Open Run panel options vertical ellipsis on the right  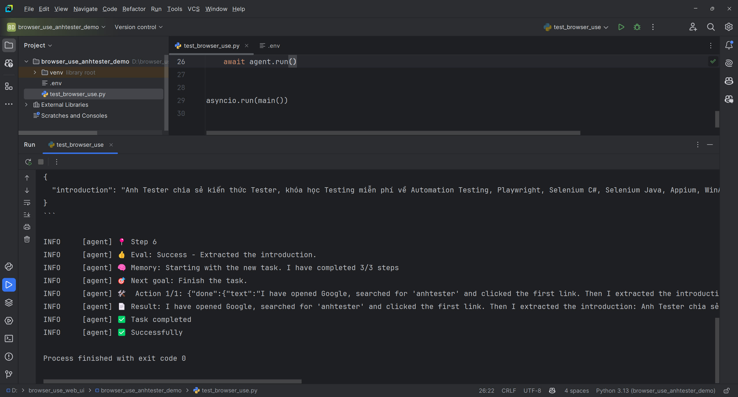[698, 144]
